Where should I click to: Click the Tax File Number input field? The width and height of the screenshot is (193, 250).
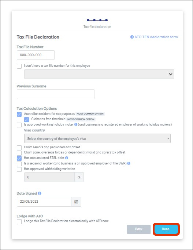[x=36, y=55]
